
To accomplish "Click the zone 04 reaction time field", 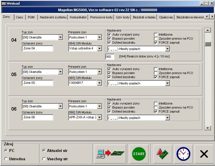I will click(x=110, y=57).
